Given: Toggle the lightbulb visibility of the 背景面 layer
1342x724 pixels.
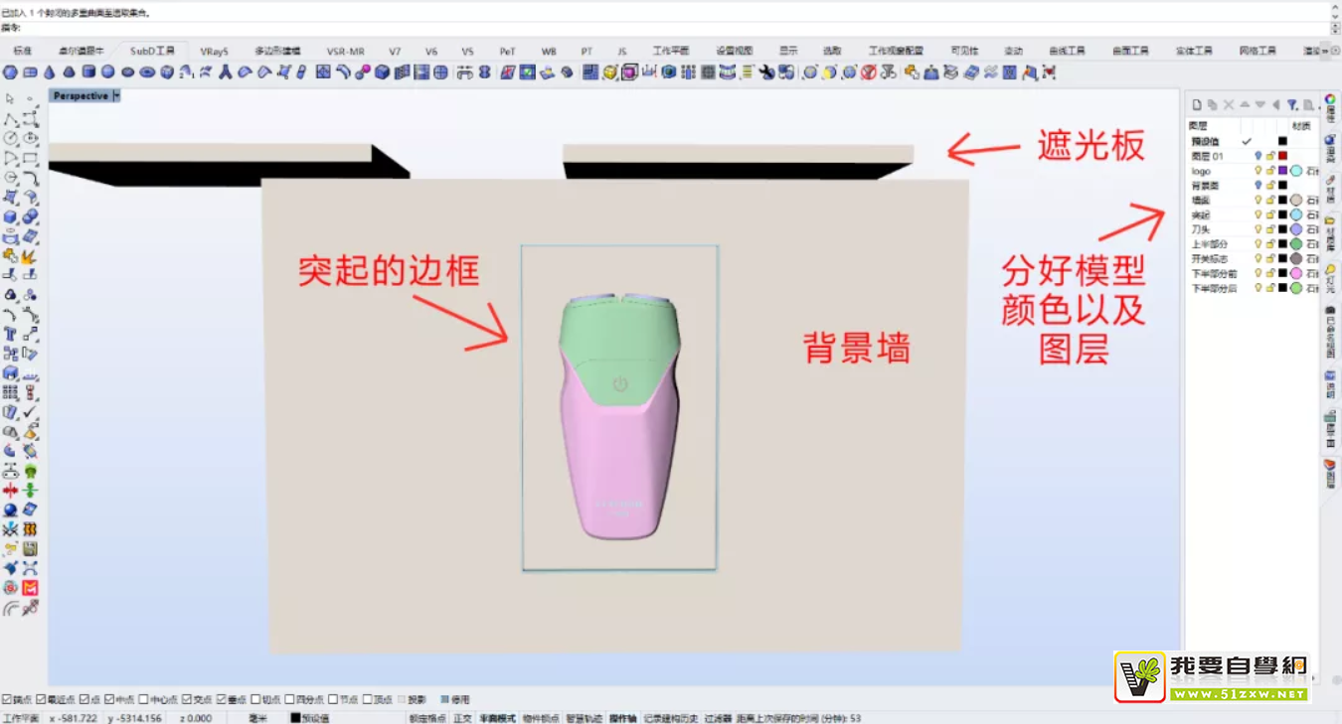Looking at the screenshot, I should (1258, 184).
